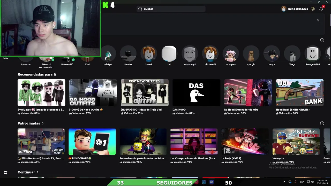Viewport: 331px width, 186px height.
Task: Open the Más sidebar item
Action: coord(6,58)
